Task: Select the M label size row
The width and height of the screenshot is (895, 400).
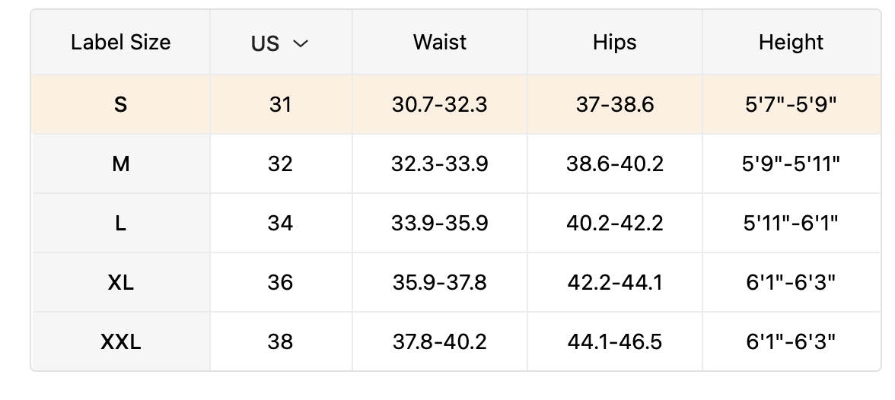Action: [120, 163]
